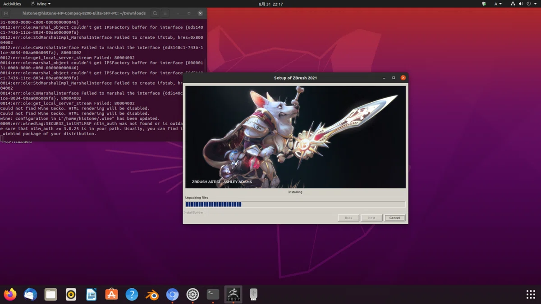Click the Back button in installer
Image resolution: width=541 pixels, height=304 pixels.
(348, 218)
